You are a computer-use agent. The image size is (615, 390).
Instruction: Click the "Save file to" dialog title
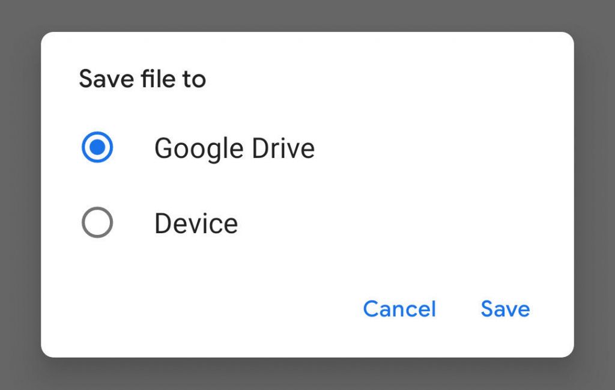[x=142, y=79]
